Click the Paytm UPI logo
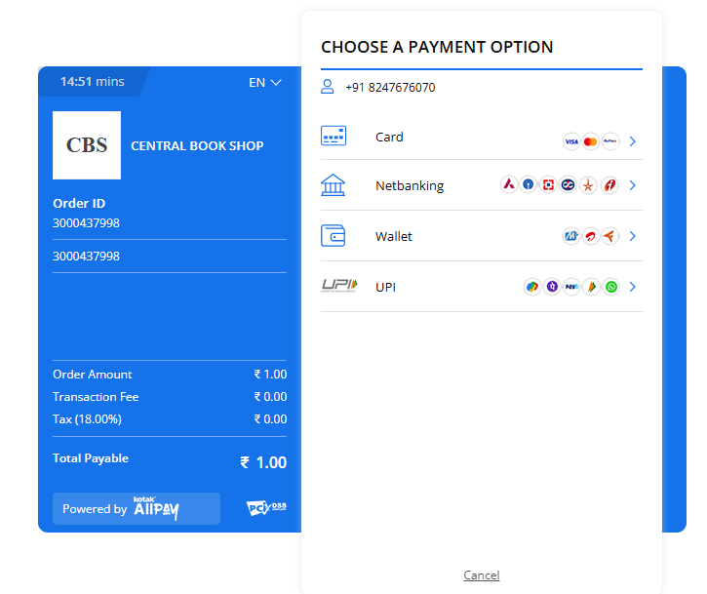This screenshot has height=594, width=707. tap(572, 287)
